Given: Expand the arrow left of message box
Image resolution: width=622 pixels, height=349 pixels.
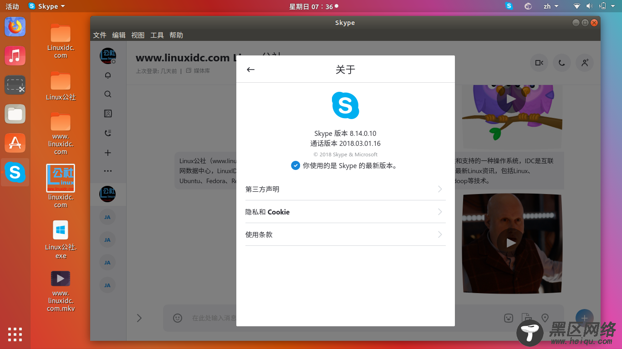Looking at the screenshot, I should point(139,318).
